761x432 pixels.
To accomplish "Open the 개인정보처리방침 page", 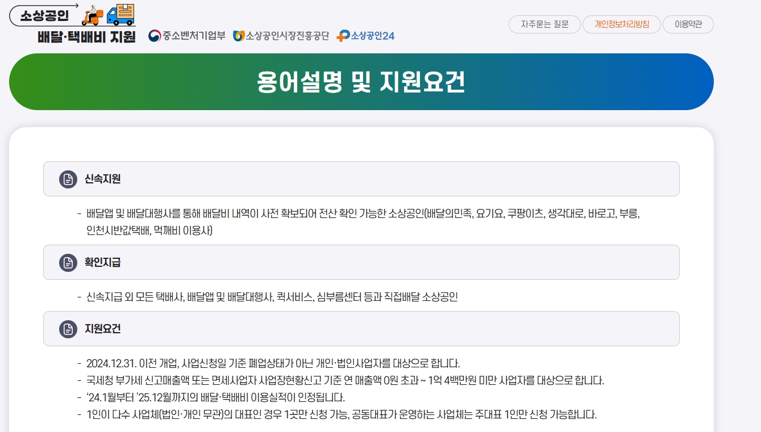I will [622, 24].
